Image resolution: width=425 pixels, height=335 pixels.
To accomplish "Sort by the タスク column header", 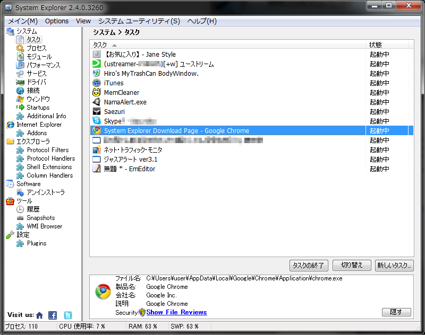I will [x=228, y=45].
